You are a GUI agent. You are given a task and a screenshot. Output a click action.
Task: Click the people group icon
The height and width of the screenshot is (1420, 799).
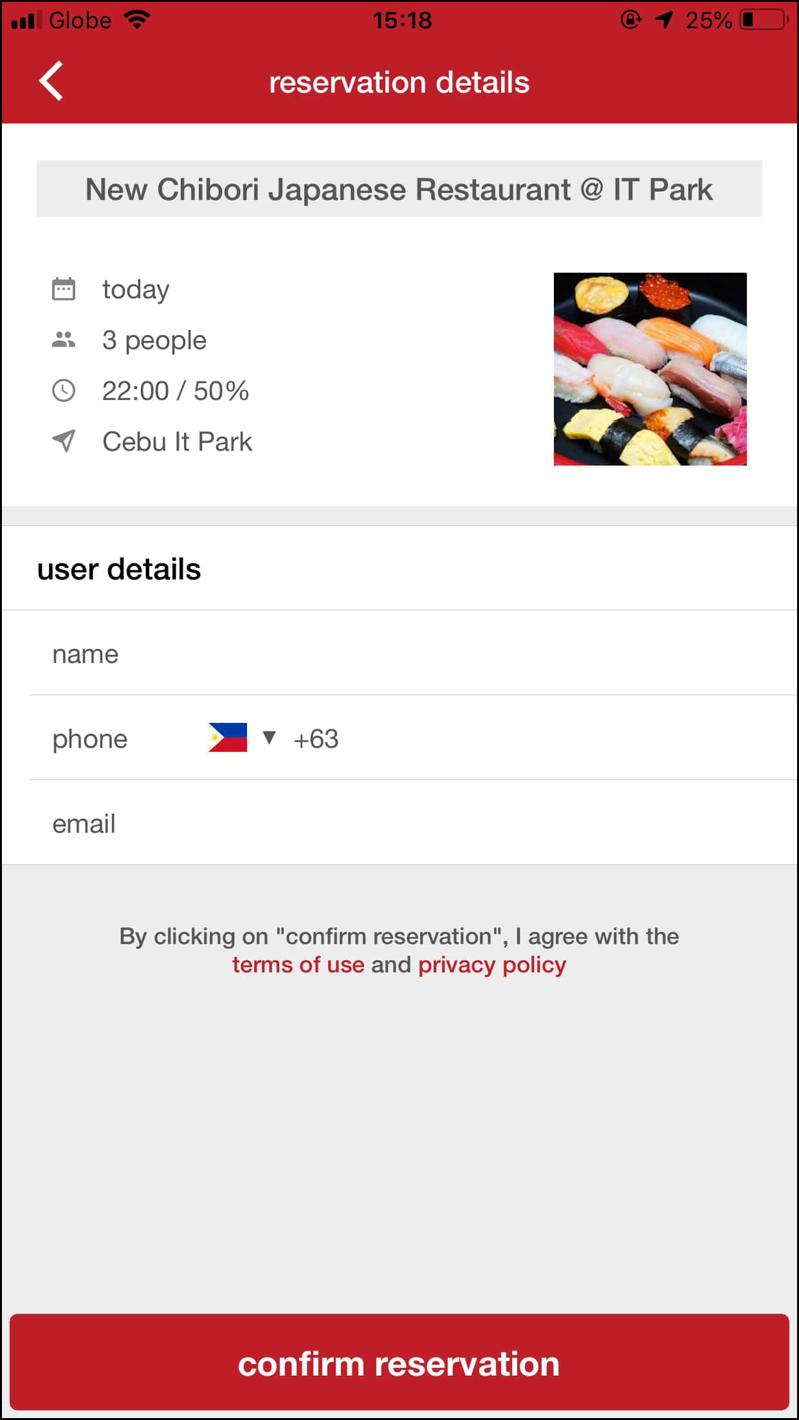64,340
